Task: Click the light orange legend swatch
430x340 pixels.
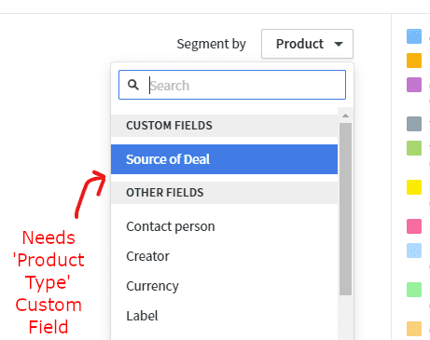Action: (414, 329)
